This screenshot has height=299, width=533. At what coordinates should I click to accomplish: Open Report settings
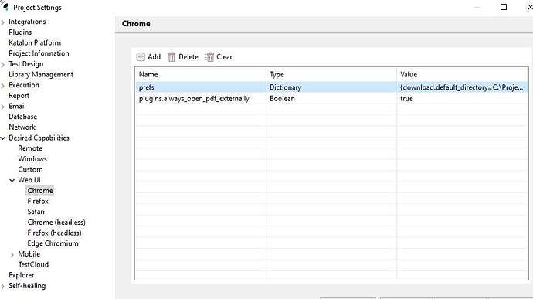click(x=19, y=96)
